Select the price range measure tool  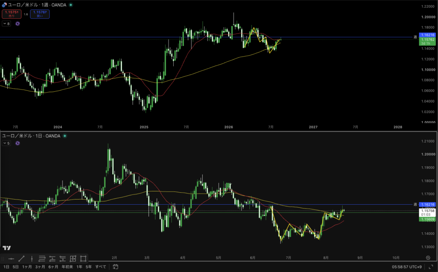(73, 259)
